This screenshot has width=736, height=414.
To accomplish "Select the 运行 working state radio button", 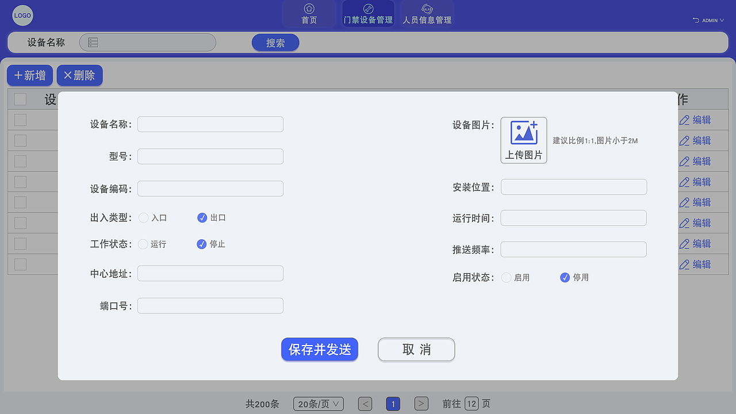I will pyautogui.click(x=144, y=244).
